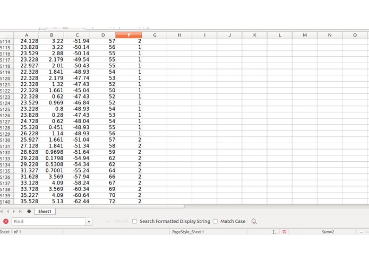Screen dimensions: 369x262
Task: Click PageStyle_Sheet1 in status bar
Action: coord(188,232)
